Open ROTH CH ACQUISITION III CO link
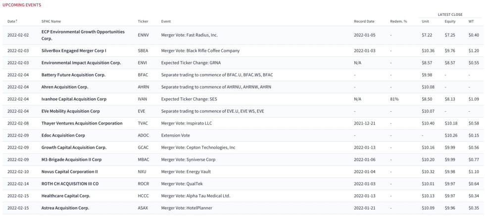This screenshot has width=485, height=216. pos(70,184)
